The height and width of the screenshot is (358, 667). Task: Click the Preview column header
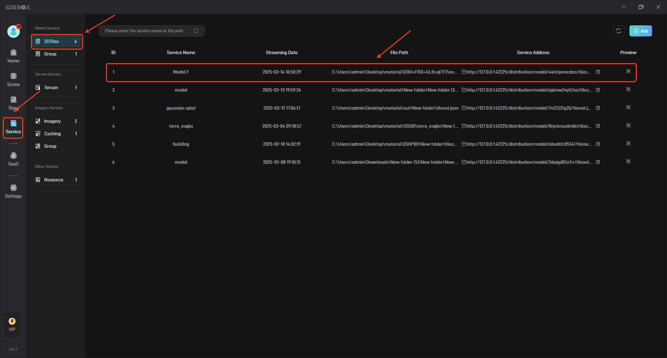(628, 53)
